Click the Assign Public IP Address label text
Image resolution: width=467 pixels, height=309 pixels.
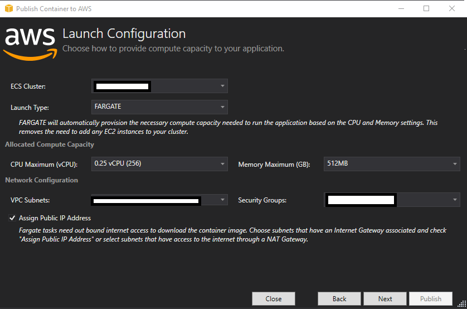55,218
